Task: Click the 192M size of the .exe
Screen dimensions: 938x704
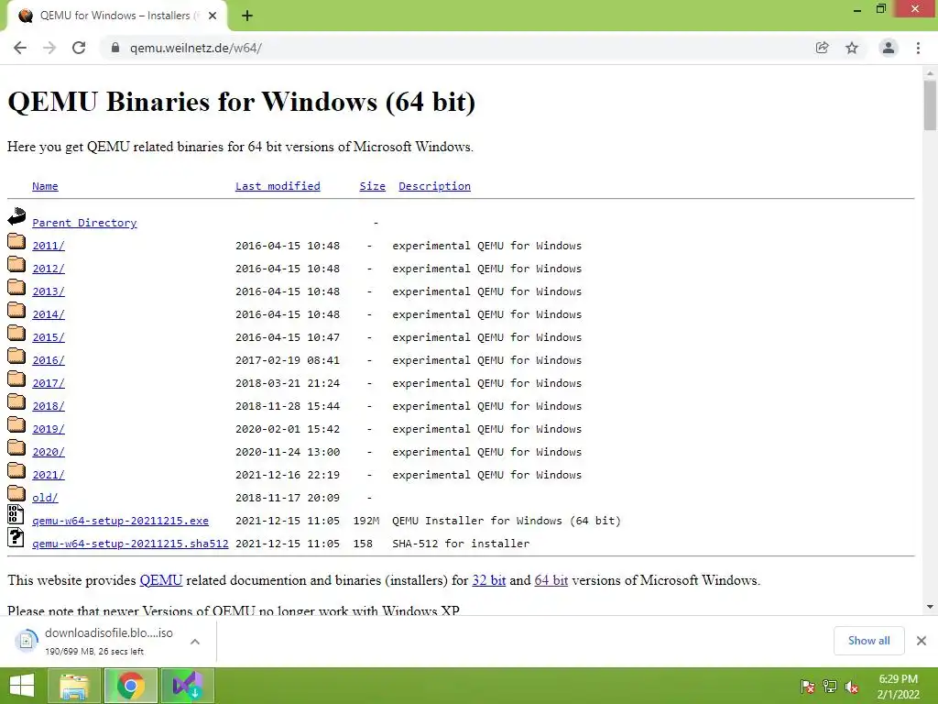Action: [x=366, y=521]
